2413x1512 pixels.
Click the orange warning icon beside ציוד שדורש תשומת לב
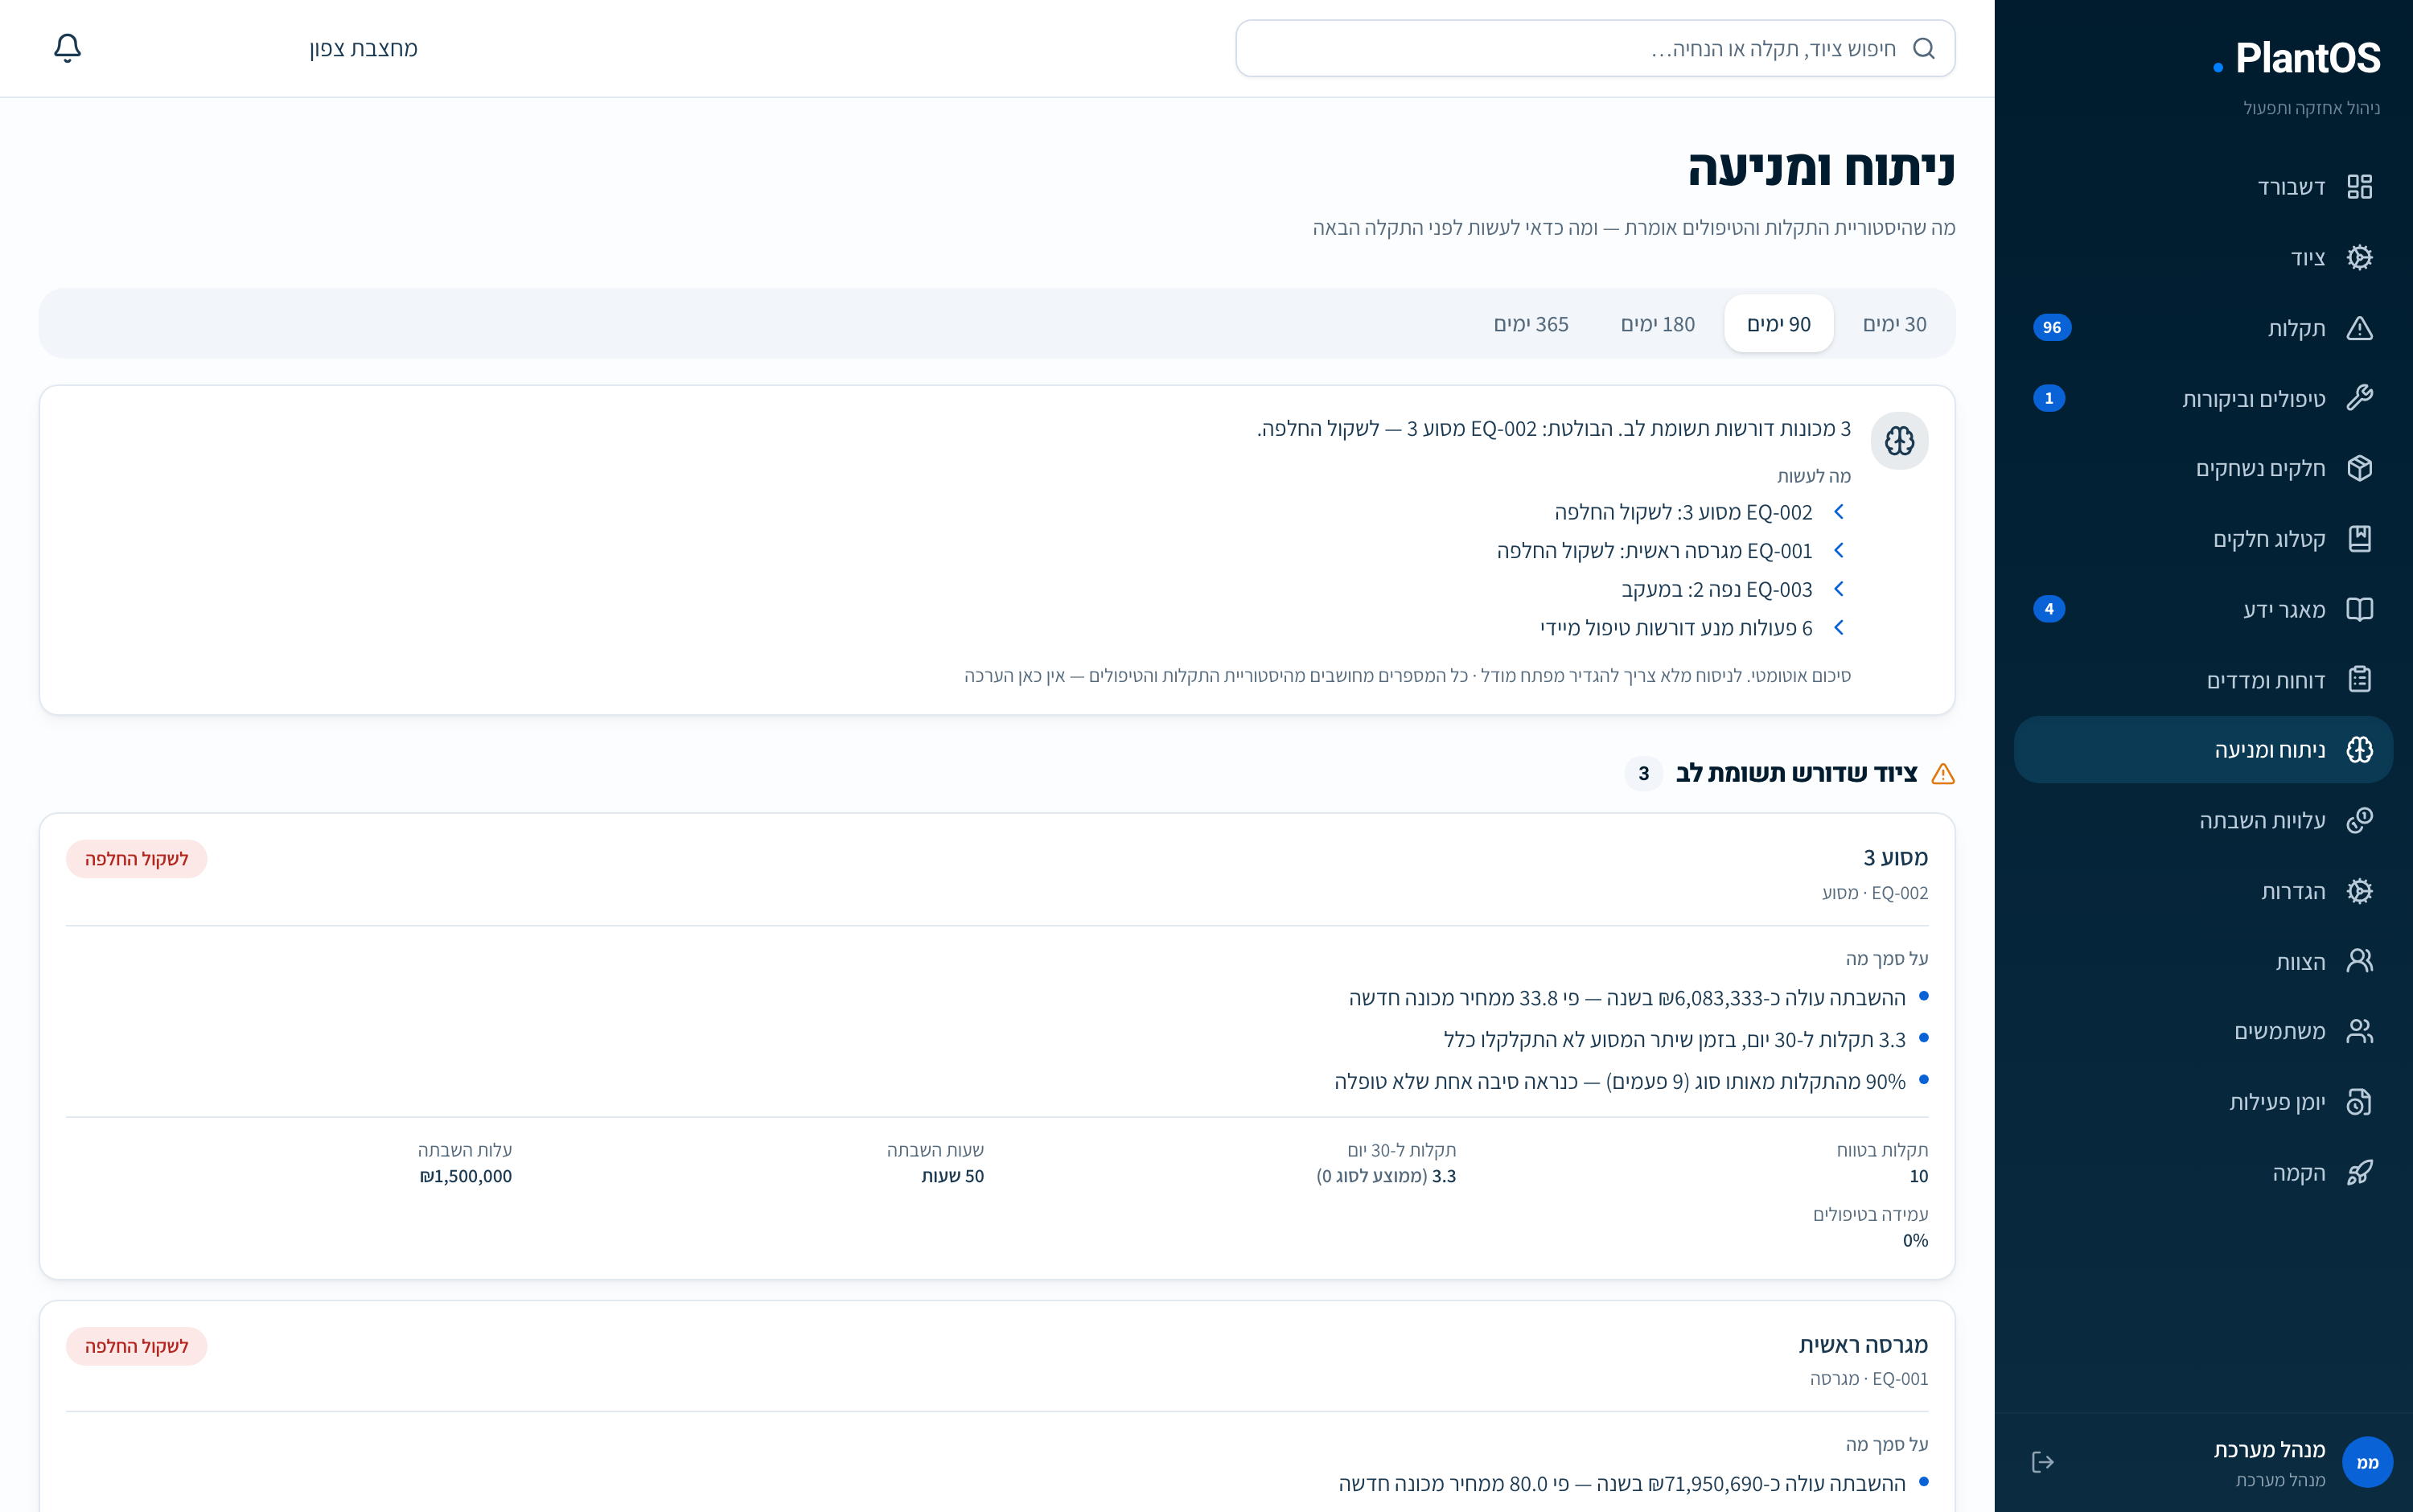pos(1943,774)
